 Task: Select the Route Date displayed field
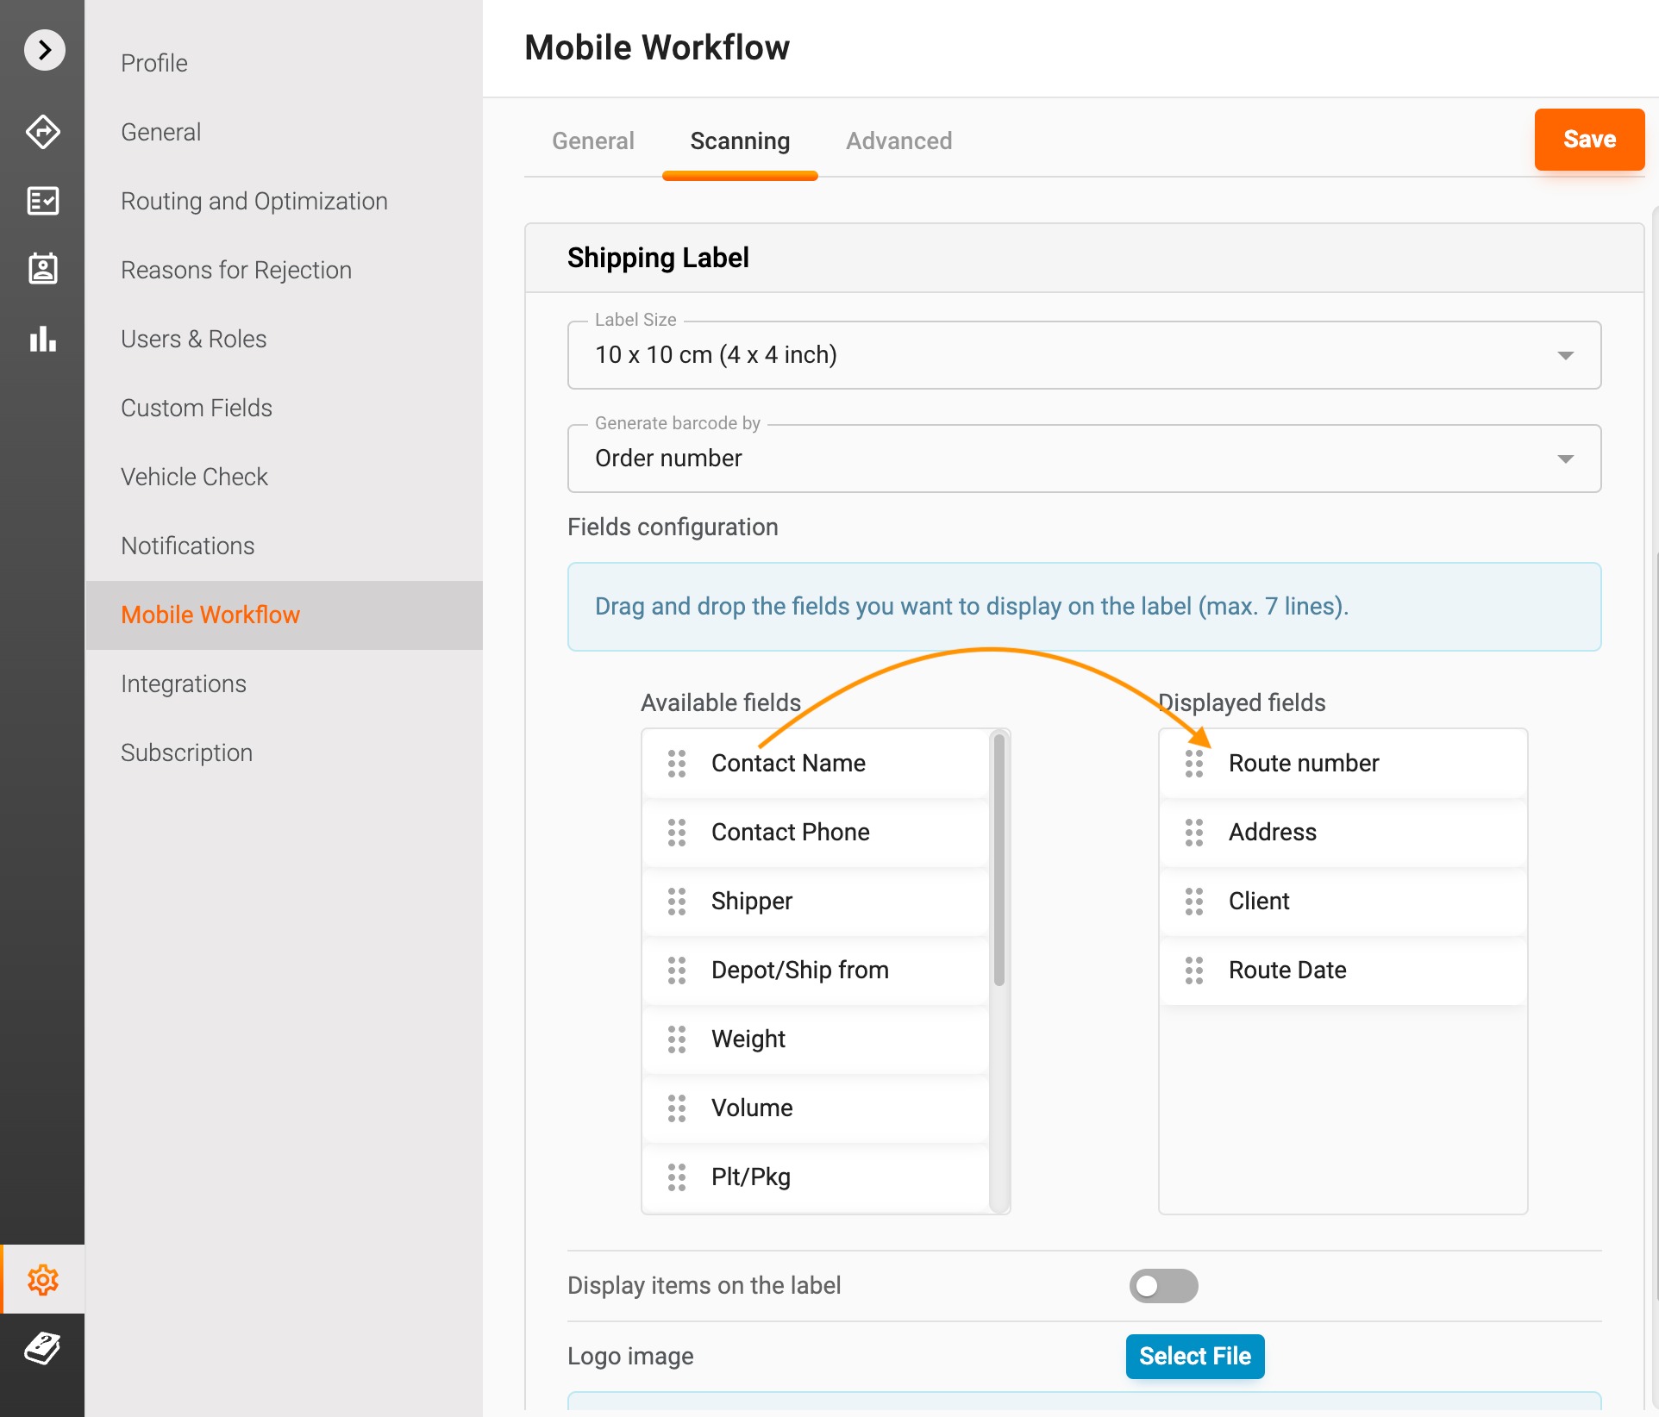[1287, 971]
